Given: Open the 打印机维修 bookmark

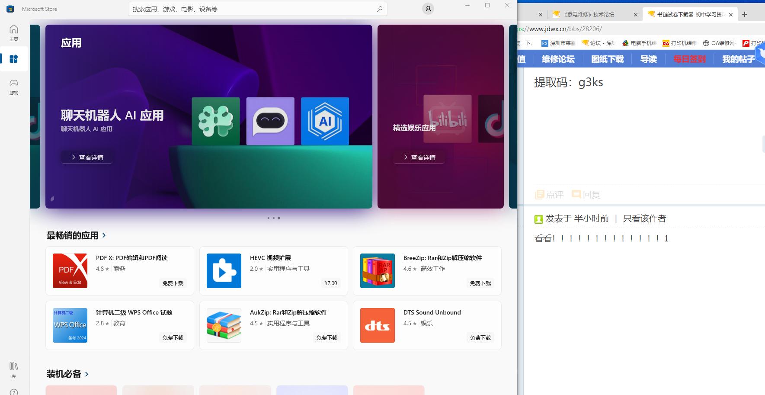Looking at the screenshot, I should (679, 43).
